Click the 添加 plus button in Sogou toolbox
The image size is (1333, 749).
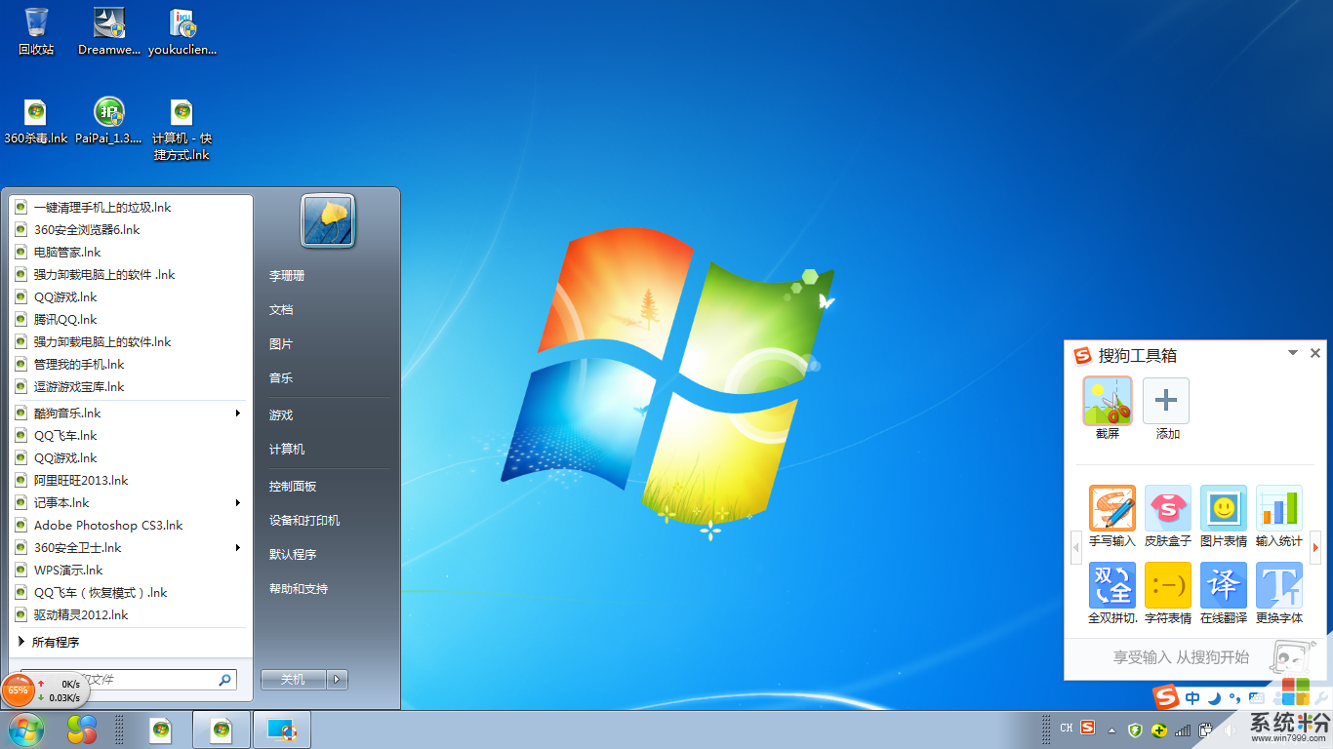(x=1166, y=401)
